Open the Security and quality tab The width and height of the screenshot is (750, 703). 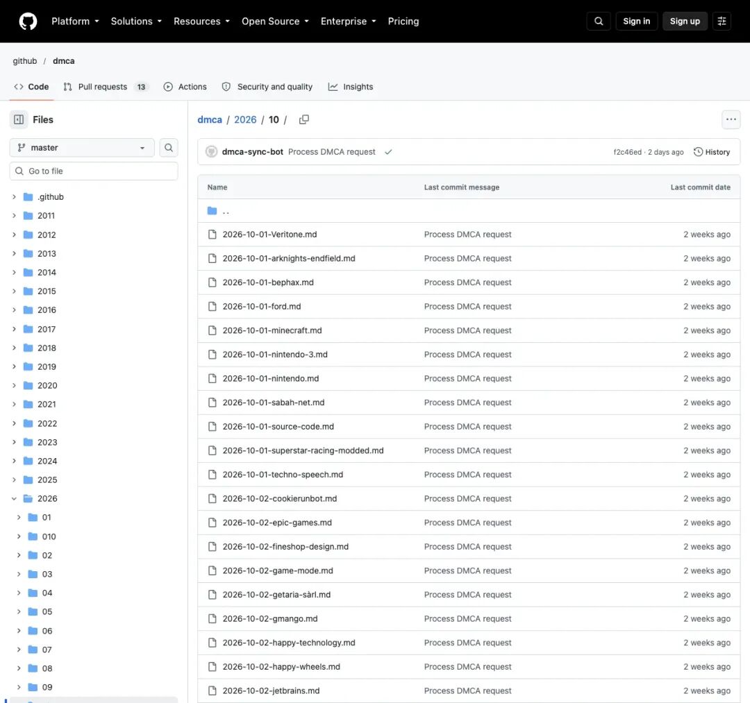click(267, 87)
